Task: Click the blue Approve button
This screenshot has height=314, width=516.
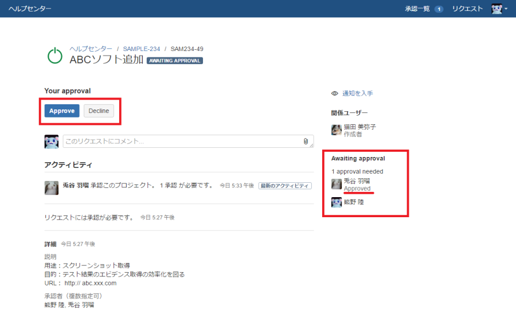Action: coord(62,111)
